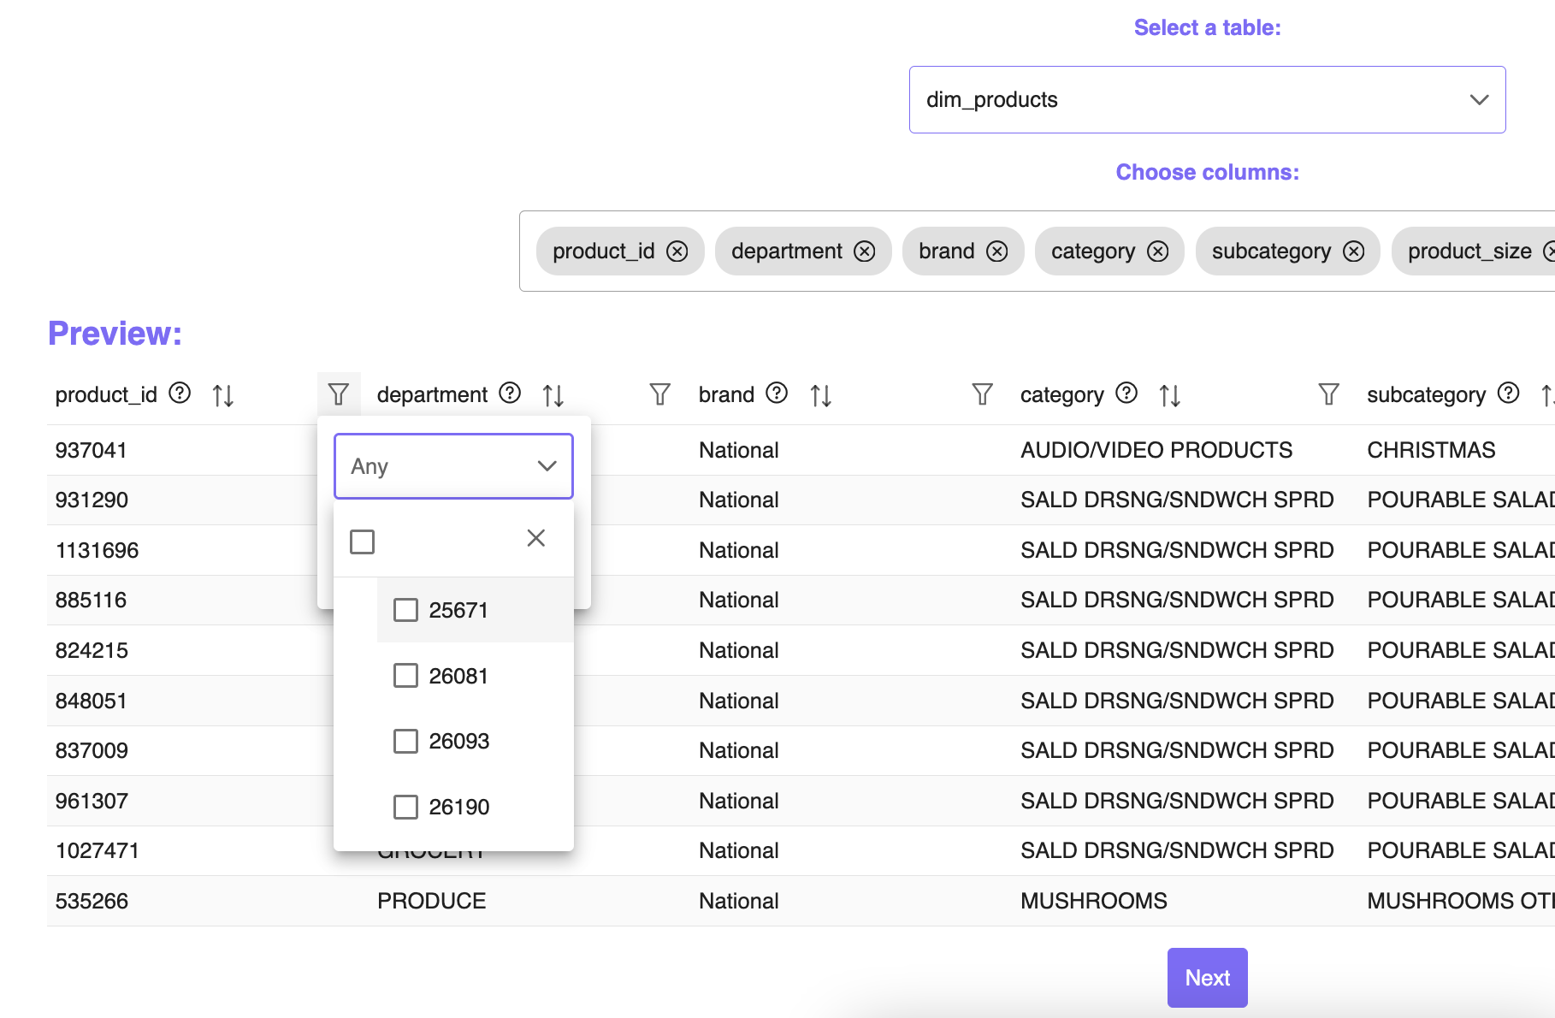Toggle the select-all checkbox in filter popup
Viewport: 1555px width, 1018px height.
point(362,541)
